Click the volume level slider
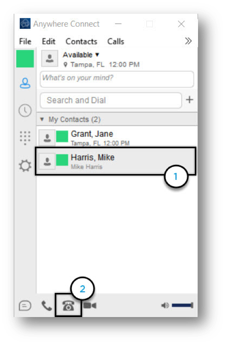 pos(183,305)
